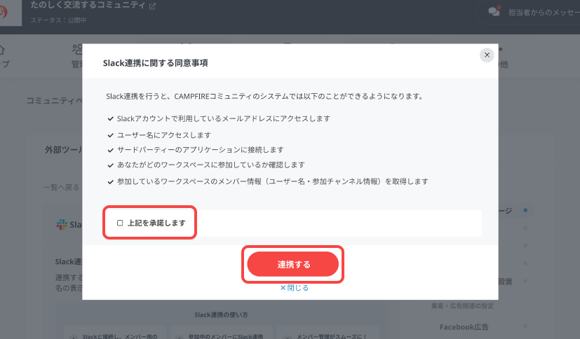Click the speech bubble message icon in the header
The image size is (580, 339).
click(x=494, y=12)
